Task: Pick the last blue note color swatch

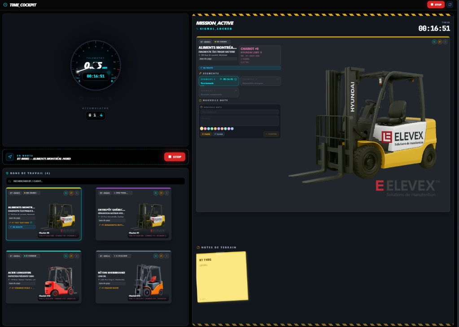Action: pyautogui.click(x=232, y=129)
